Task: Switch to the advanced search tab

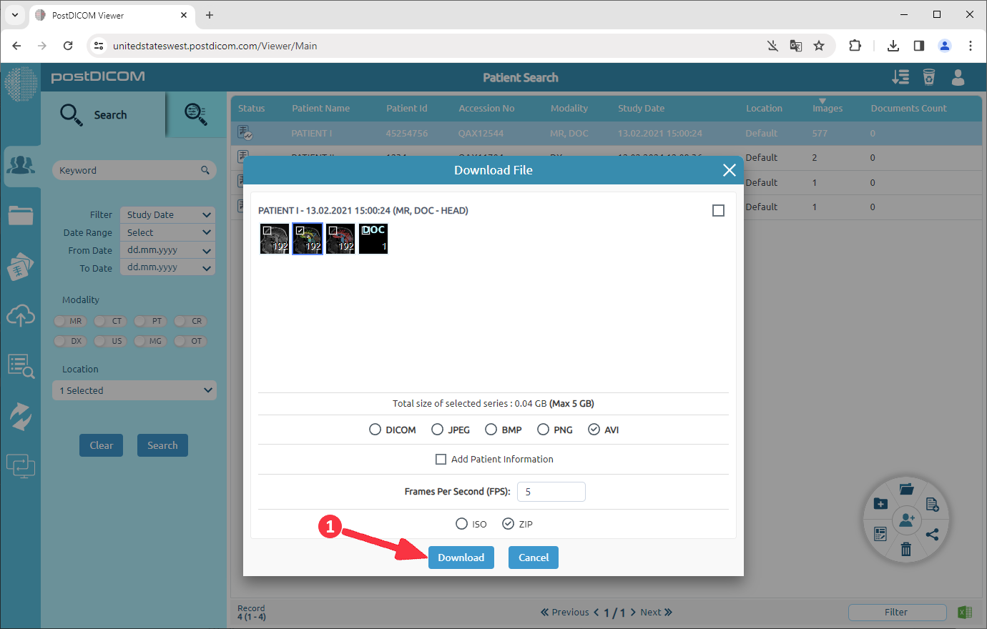Action: click(196, 114)
